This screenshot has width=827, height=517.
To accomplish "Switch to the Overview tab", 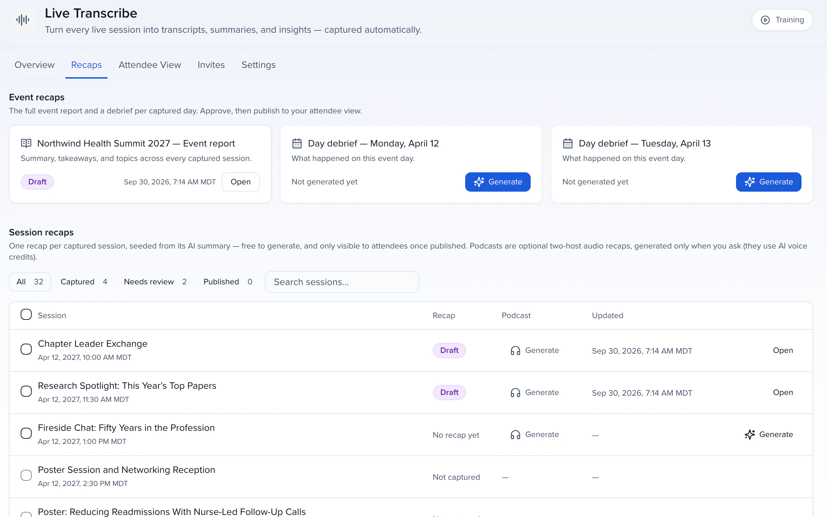I will [34, 65].
